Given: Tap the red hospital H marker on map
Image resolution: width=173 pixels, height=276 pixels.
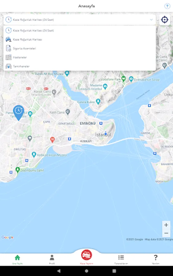Looking at the screenshot, I should click(52, 140).
